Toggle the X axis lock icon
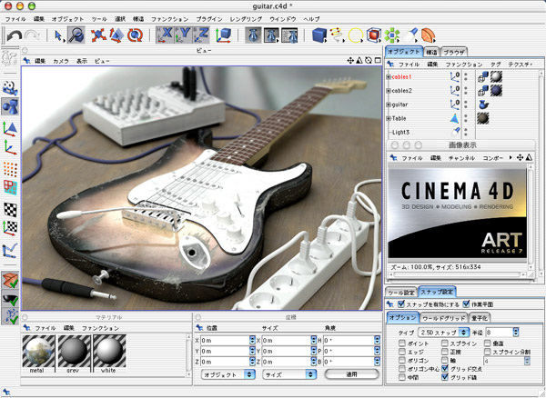The height and width of the screenshot is (398, 546). pyautogui.click(x=165, y=35)
